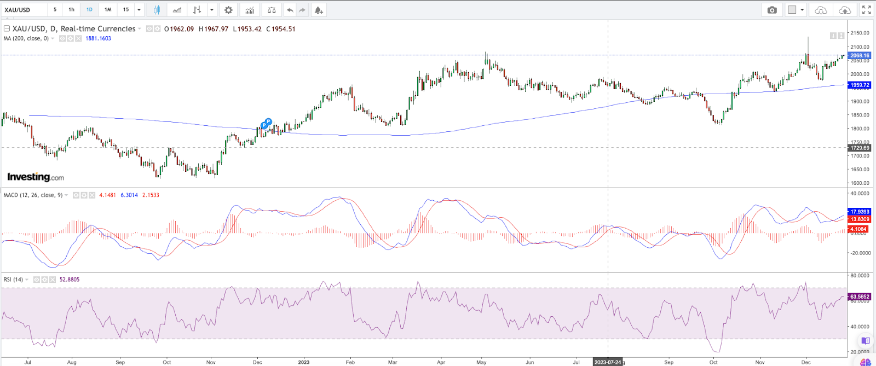Click the MACD histogram value 4.1481
This screenshot has width=876, height=366.
(107, 195)
